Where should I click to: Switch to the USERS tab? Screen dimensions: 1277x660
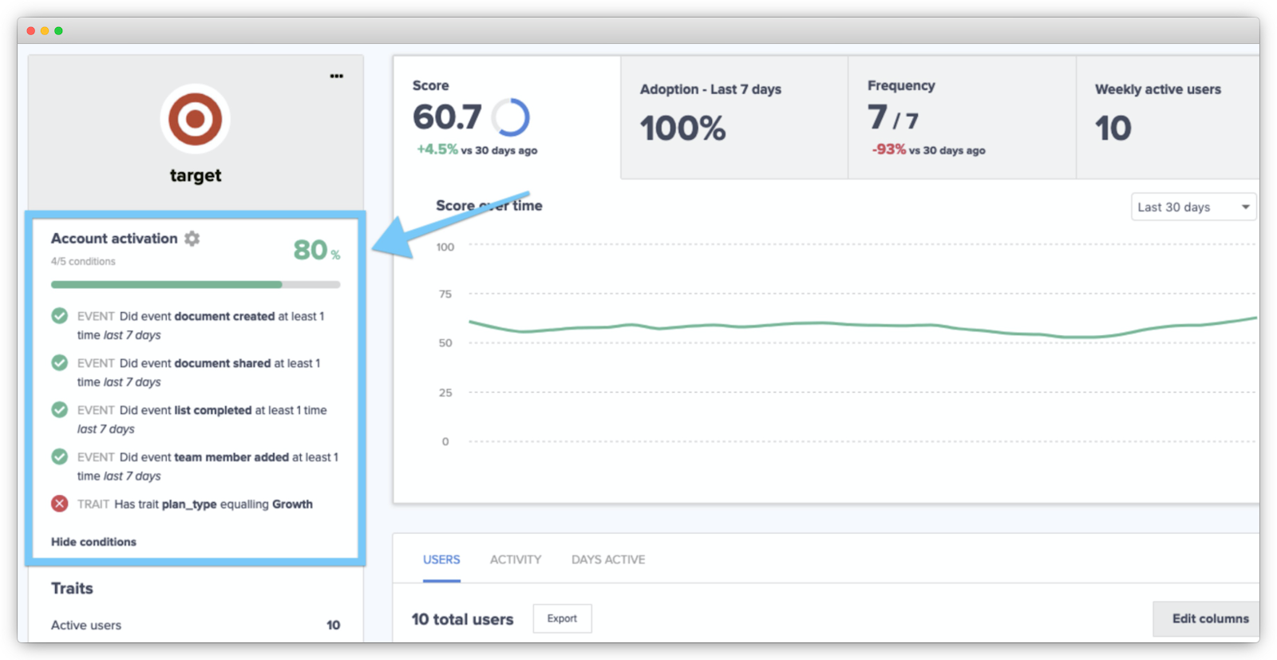point(441,559)
